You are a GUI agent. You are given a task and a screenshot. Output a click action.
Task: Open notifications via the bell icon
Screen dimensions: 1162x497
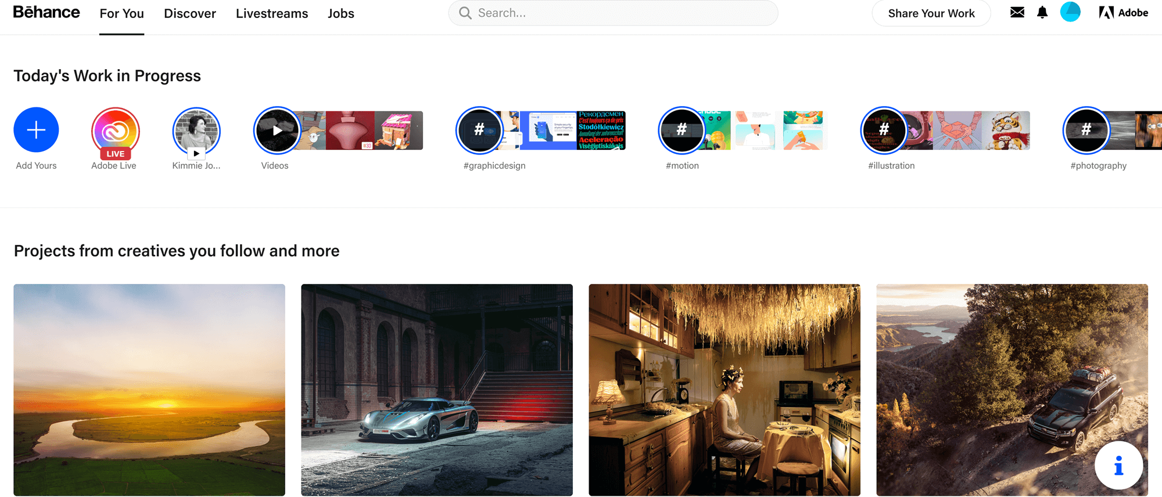pos(1042,12)
